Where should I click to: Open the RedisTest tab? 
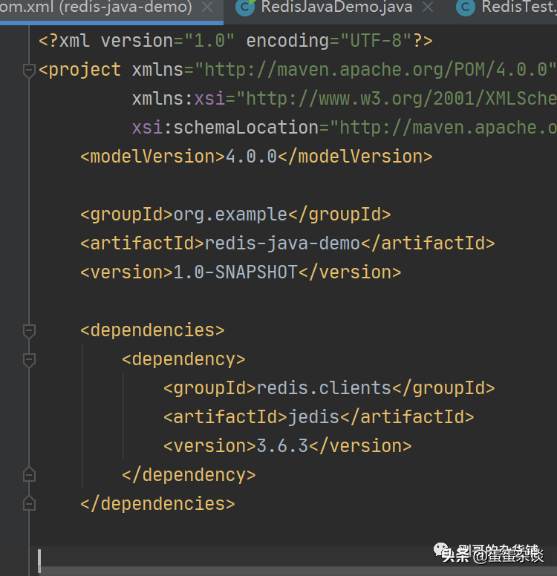[x=519, y=7]
